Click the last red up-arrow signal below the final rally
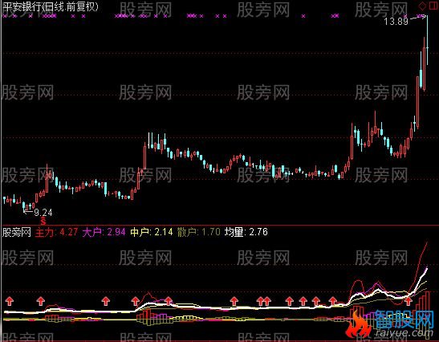 (x=409, y=301)
